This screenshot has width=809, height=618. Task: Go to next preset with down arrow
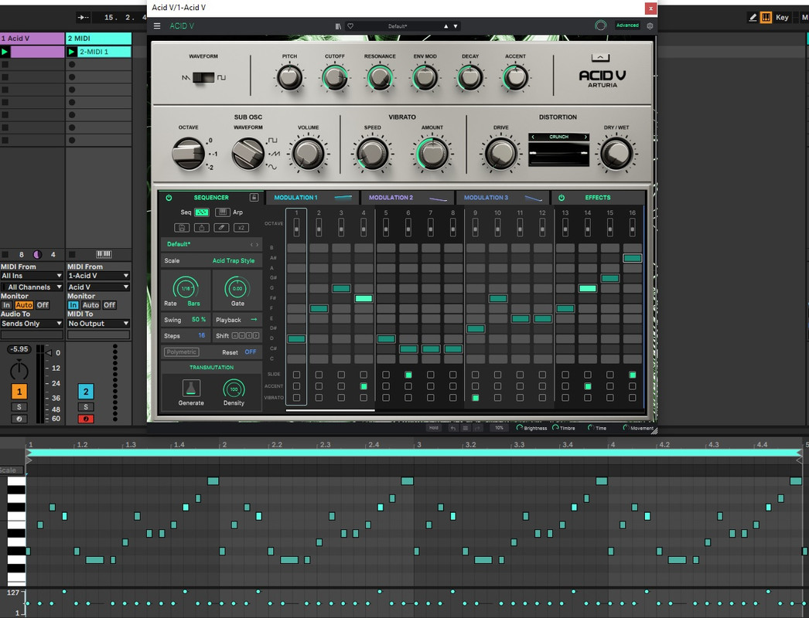456,26
